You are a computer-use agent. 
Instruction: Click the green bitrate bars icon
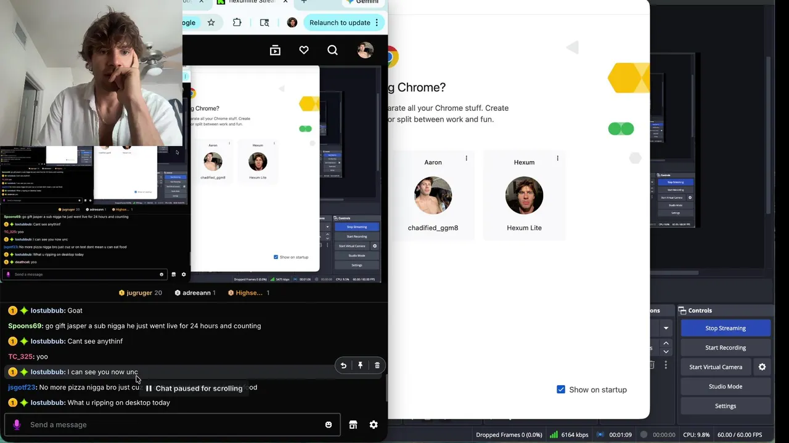tap(554, 435)
